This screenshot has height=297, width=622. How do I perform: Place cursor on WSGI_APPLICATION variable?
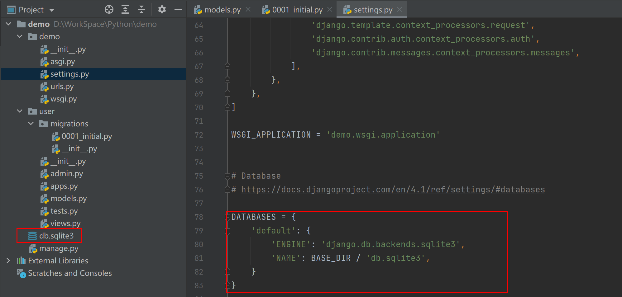[271, 135]
